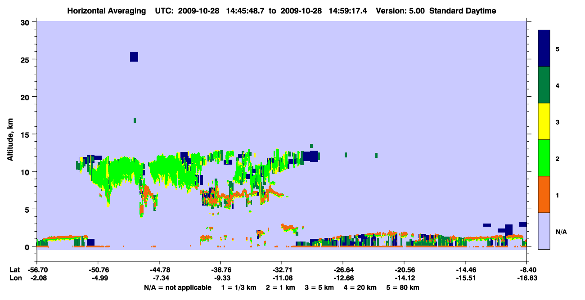This screenshot has height=300, width=585.
Task: Click the small green mark near 17 km altitude
Action: tap(135, 121)
